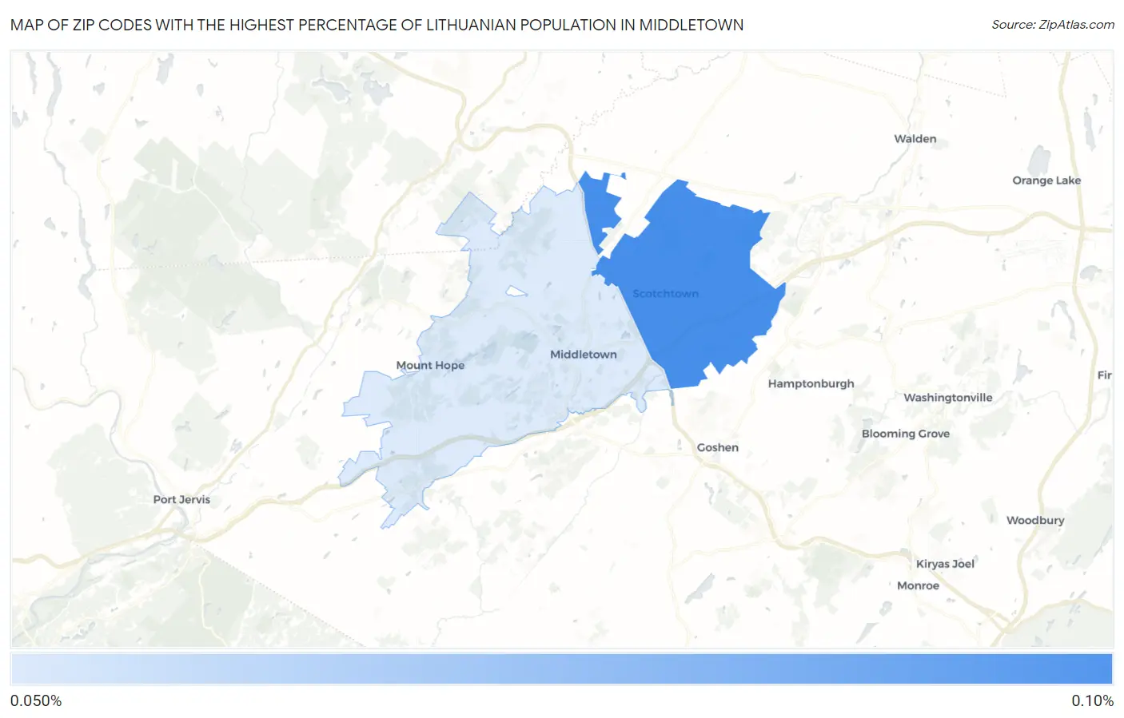Viewport: 1124px width, 718px height.
Task: Click the Kiryas Joel label
Action: (945, 564)
